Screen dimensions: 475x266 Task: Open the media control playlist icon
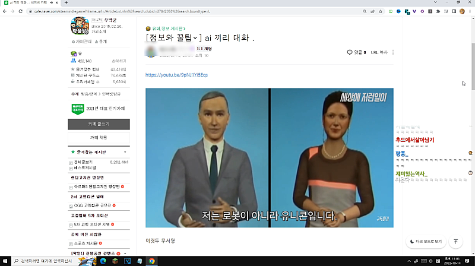[446, 11]
